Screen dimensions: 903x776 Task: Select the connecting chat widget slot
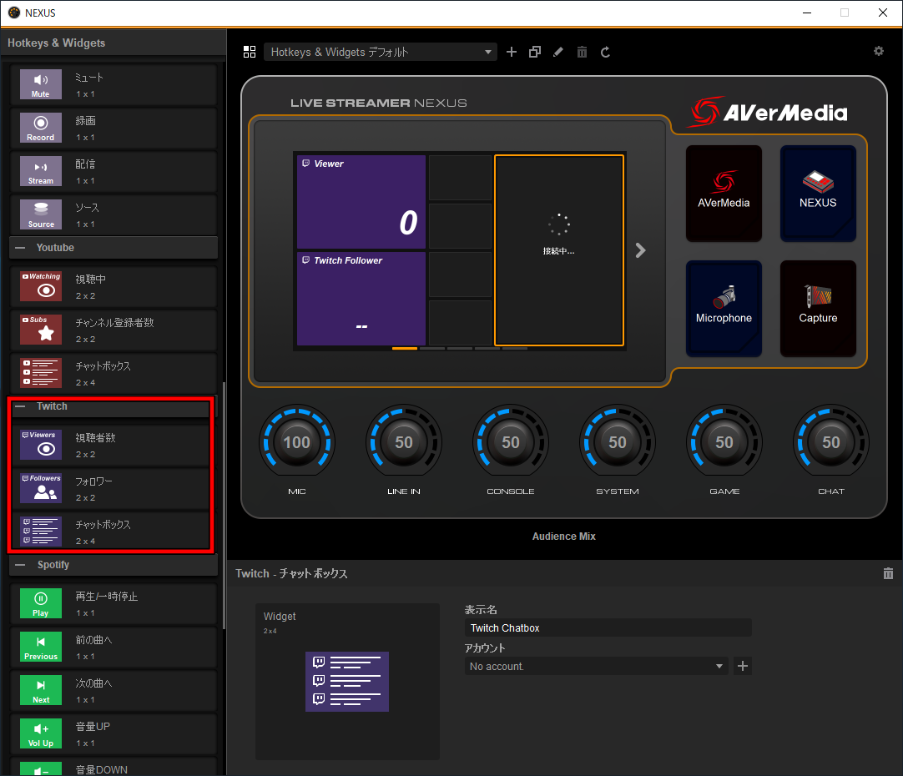(x=559, y=249)
